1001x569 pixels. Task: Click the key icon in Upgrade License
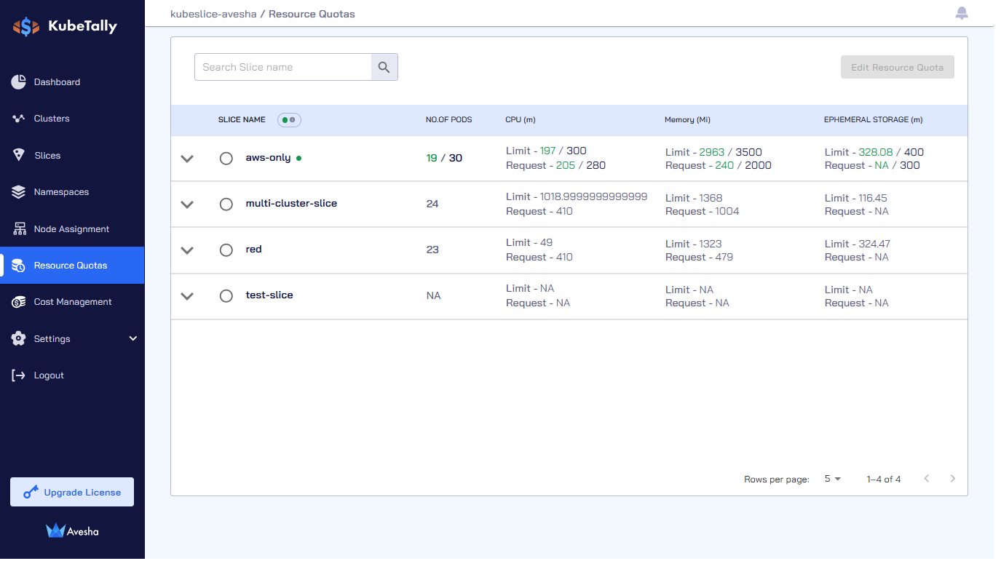(31, 493)
